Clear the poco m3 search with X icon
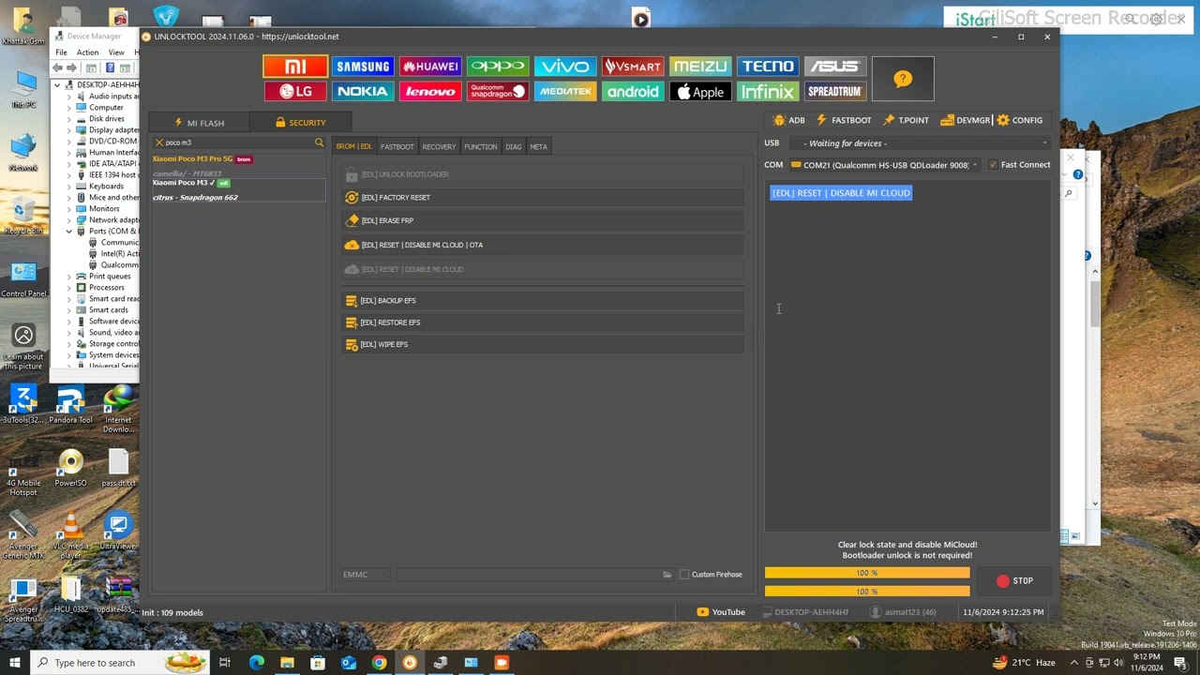The width and height of the screenshot is (1200, 675). tap(158, 142)
